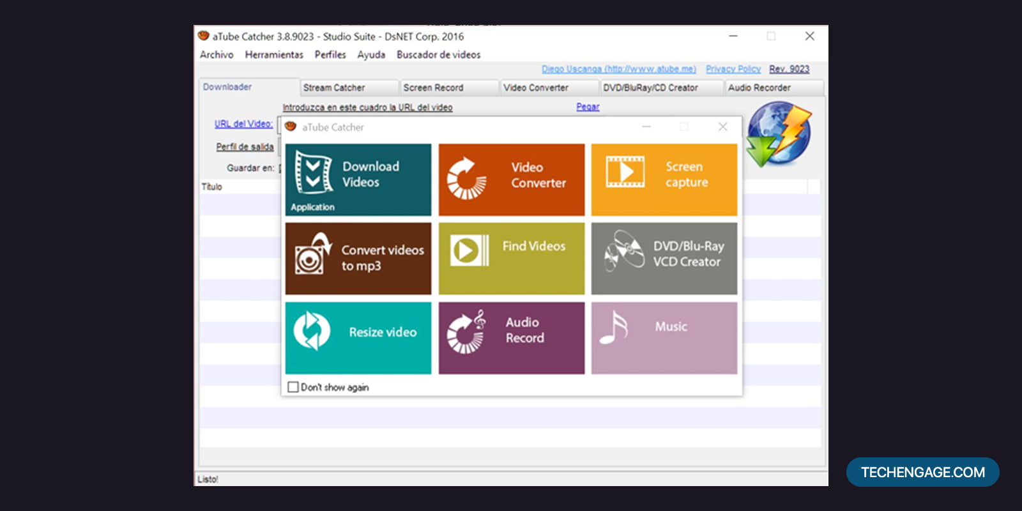Click the DVD/Blu-Ray VCD Creator disc icon
The height and width of the screenshot is (511, 1022).
(624, 250)
